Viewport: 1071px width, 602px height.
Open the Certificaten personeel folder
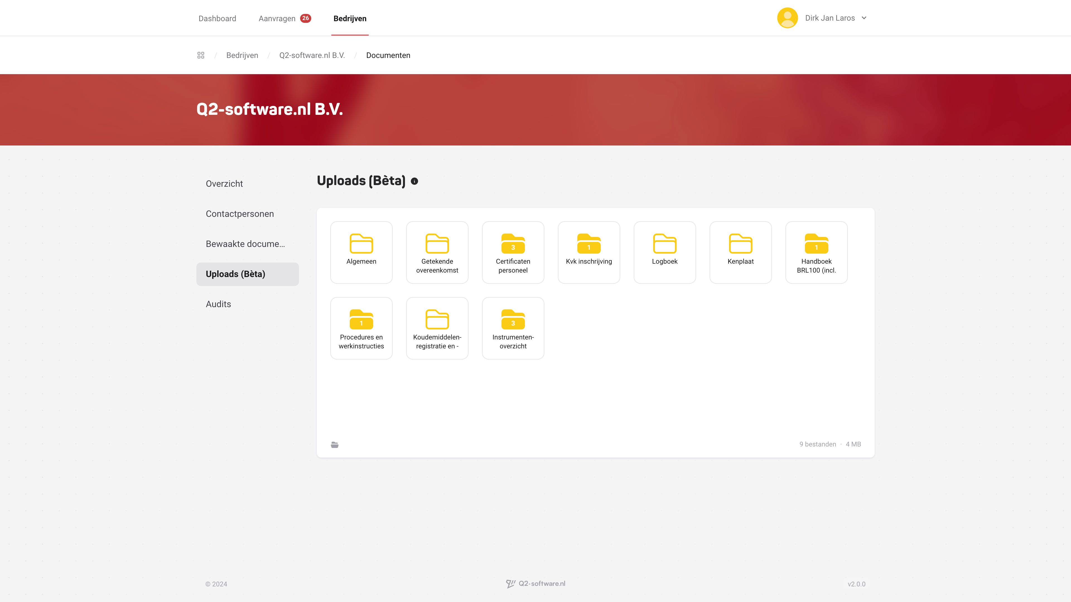(513, 252)
